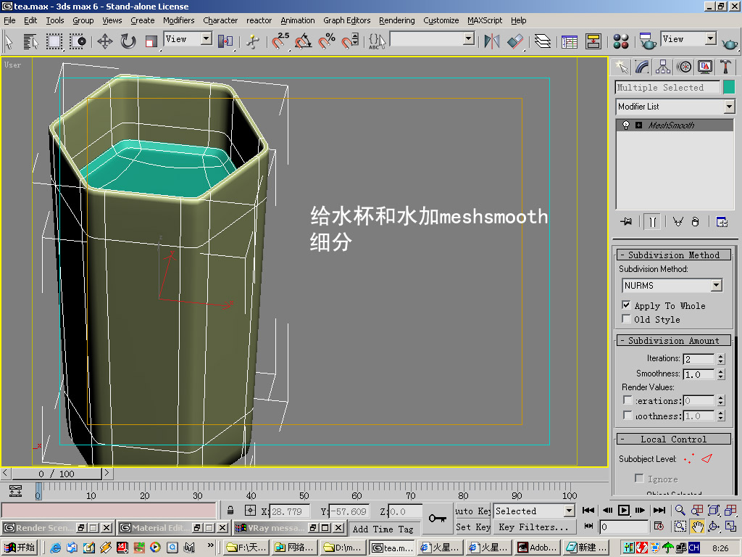Open the MAXScript menu
The width and height of the screenshot is (742, 557).
tap(485, 20)
